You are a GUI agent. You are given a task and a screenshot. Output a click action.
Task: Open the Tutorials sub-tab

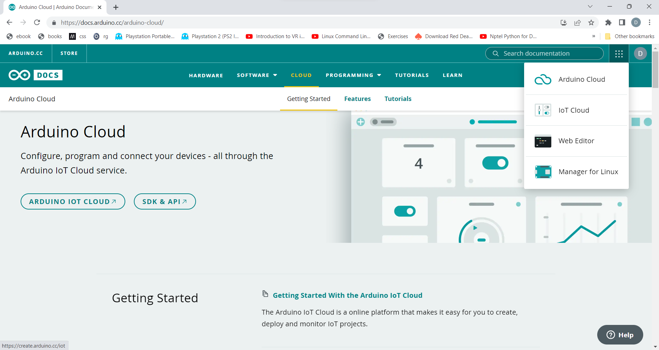click(398, 99)
